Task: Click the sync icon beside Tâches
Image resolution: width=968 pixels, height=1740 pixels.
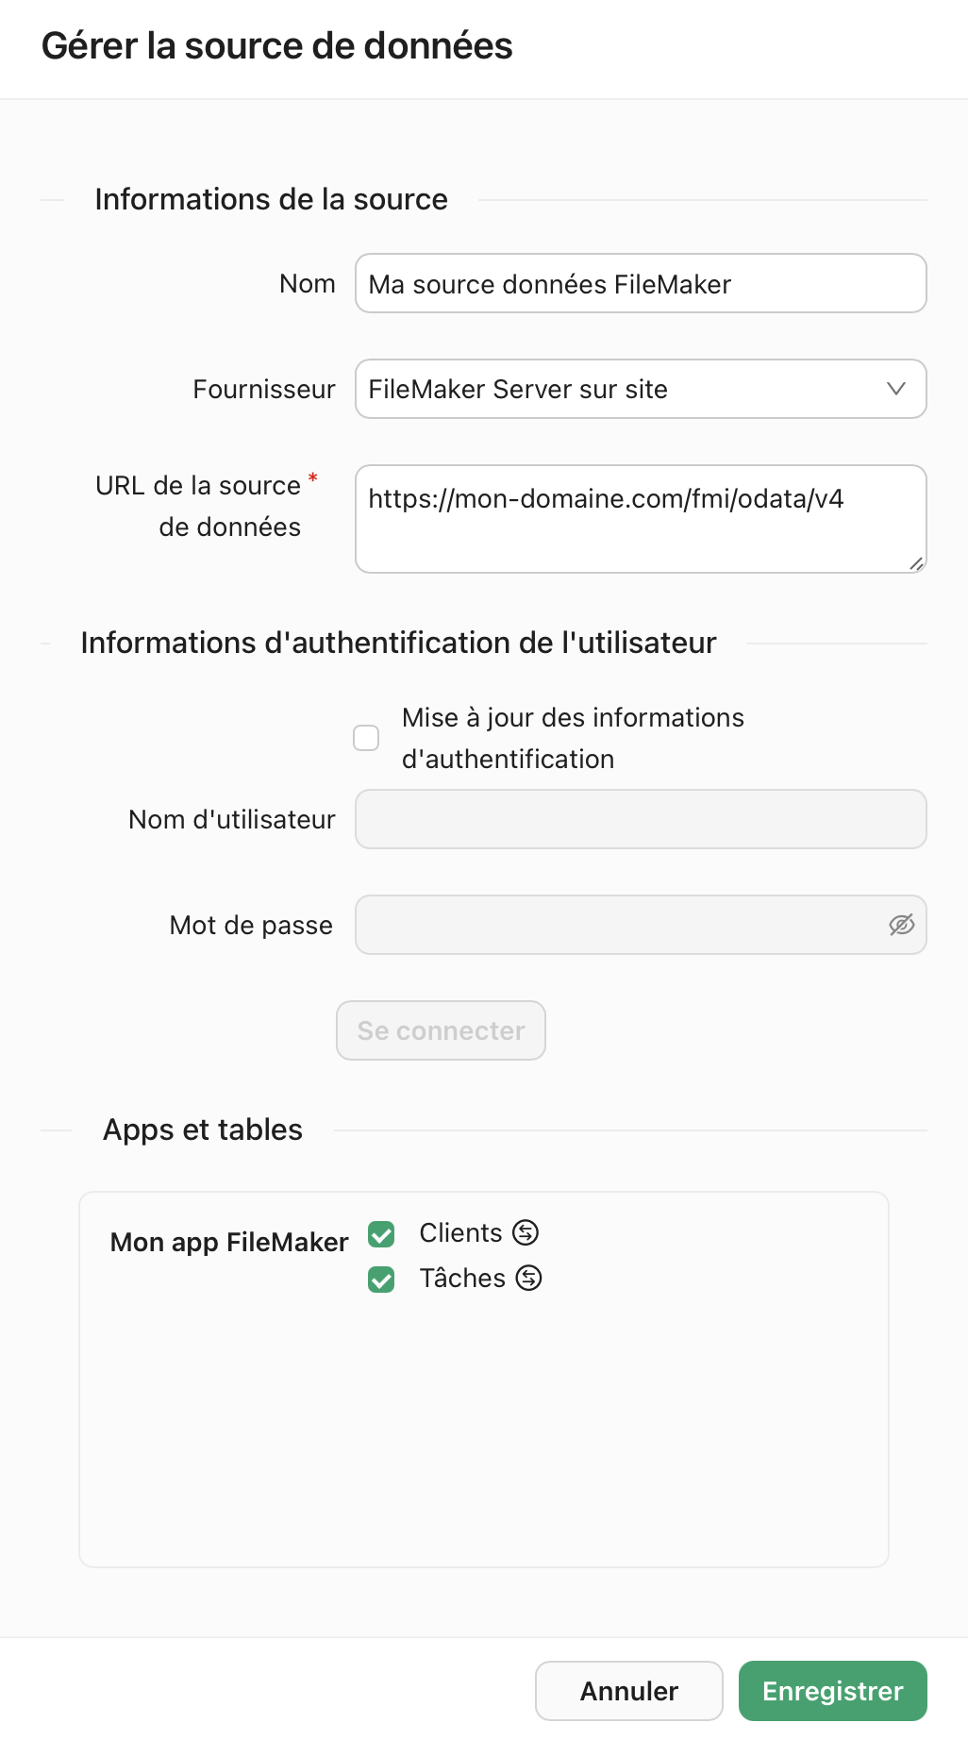Action: (529, 1278)
